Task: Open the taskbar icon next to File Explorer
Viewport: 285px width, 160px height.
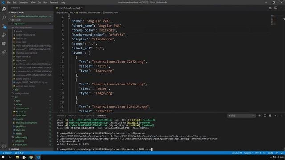Action: [24, 157]
